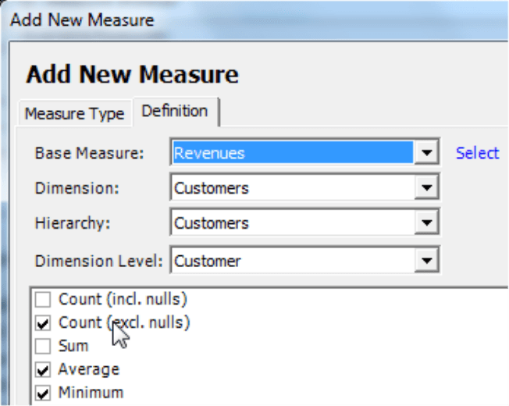
Task: Enable the Count (incl. nulls) checkbox
Action: click(43, 299)
